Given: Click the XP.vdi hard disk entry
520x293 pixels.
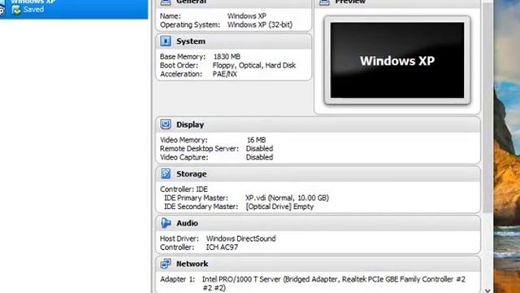Looking at the screenshot, I should [x=287, y=198].
